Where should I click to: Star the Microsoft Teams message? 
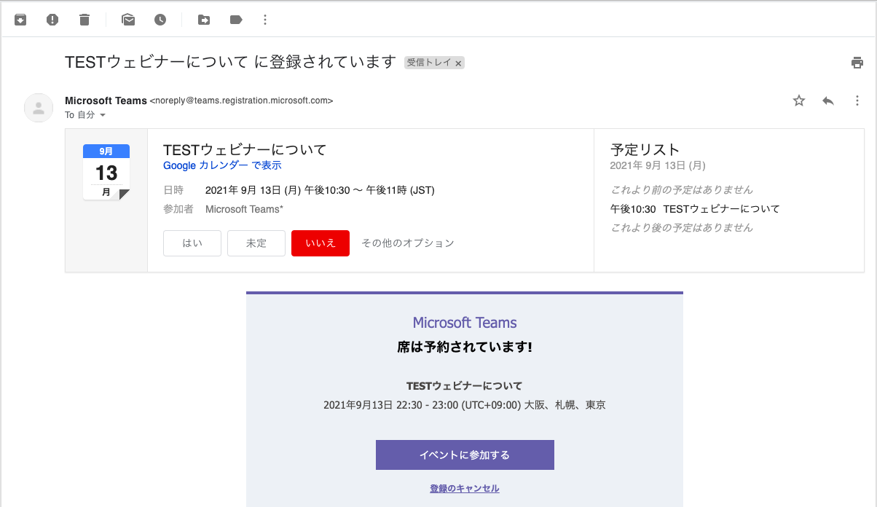click(x=799, y=101)
